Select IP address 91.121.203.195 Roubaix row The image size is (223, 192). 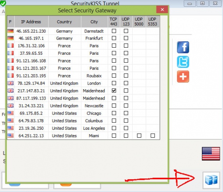[83, 76]
